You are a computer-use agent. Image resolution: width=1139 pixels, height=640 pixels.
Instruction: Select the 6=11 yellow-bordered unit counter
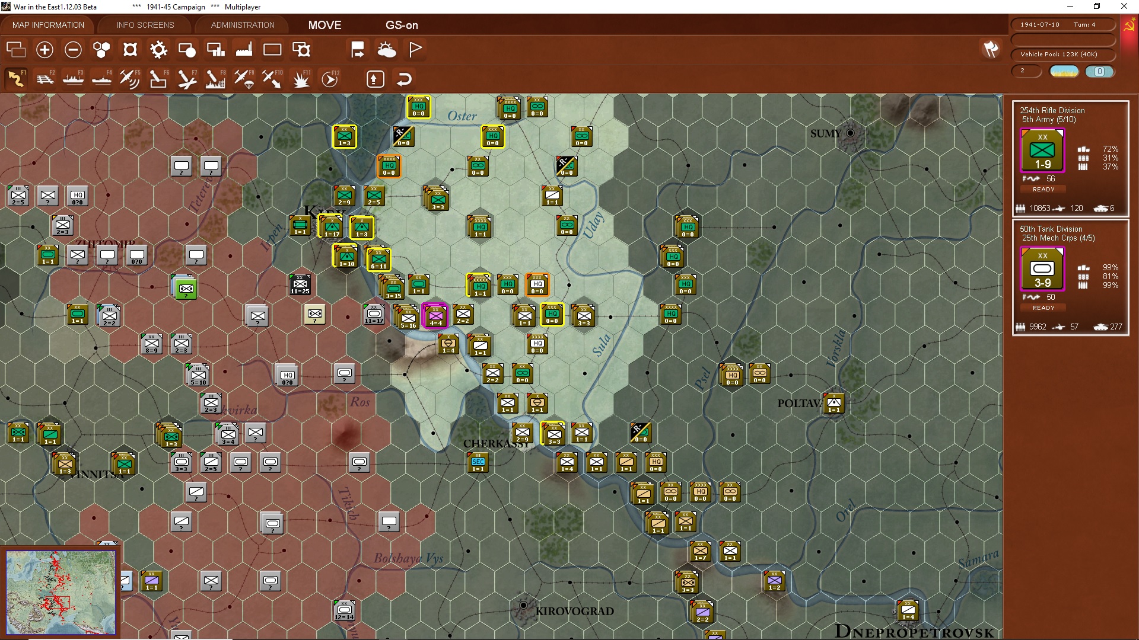[378, 260]
